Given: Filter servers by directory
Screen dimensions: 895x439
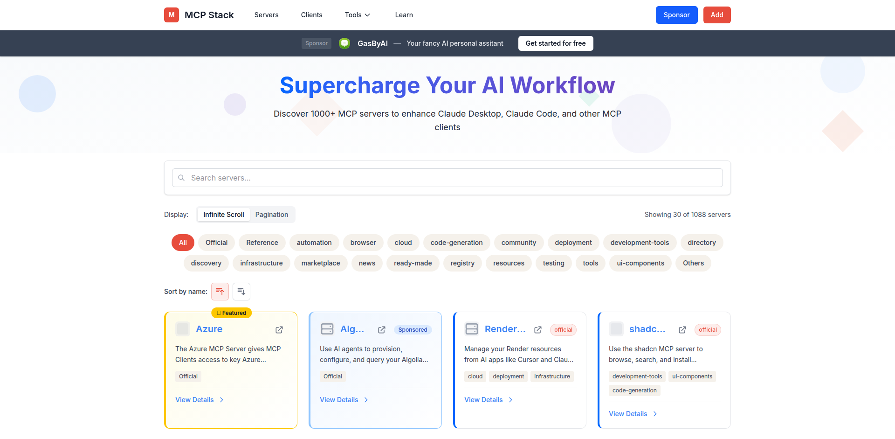Looking at the screenshot, I should click(x=702, y=243).
